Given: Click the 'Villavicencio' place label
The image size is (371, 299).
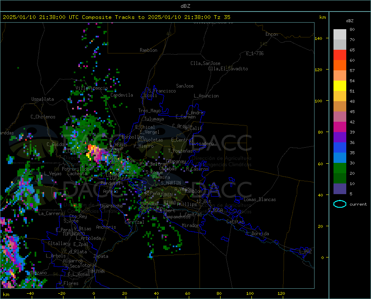Looking at the screenshot, I should point(92,88).
